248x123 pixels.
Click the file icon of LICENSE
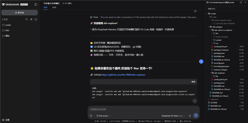[x=209, y=103]
